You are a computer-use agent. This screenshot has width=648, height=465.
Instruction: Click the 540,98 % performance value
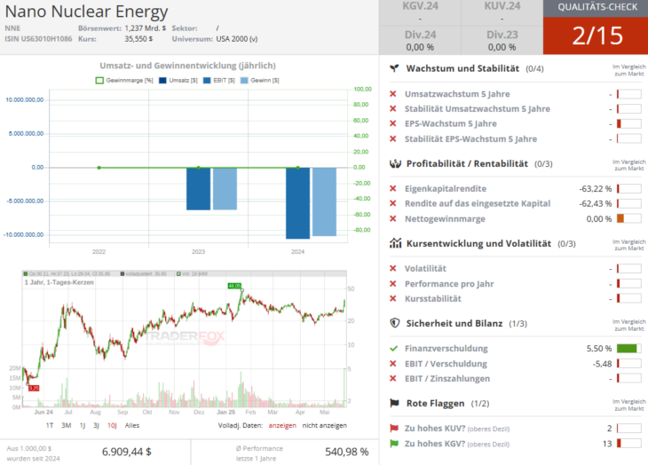tap(347, 452)
